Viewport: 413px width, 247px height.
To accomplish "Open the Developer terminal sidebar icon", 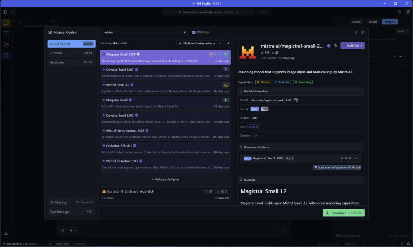I will click(6, 34).
